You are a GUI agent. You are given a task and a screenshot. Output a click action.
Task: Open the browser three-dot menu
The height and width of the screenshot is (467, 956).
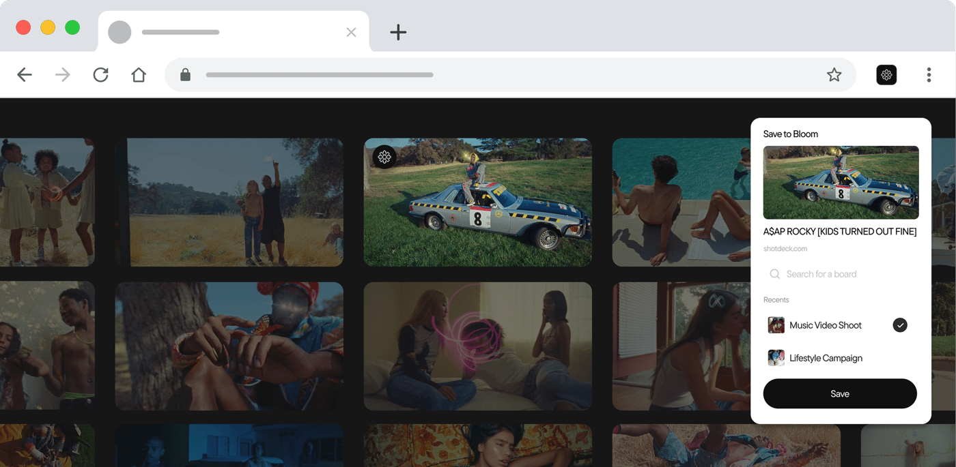tap(929, 75)
